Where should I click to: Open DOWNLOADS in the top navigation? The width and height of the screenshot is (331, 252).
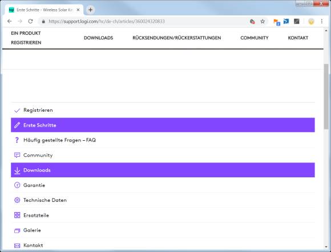coord(98,38)
